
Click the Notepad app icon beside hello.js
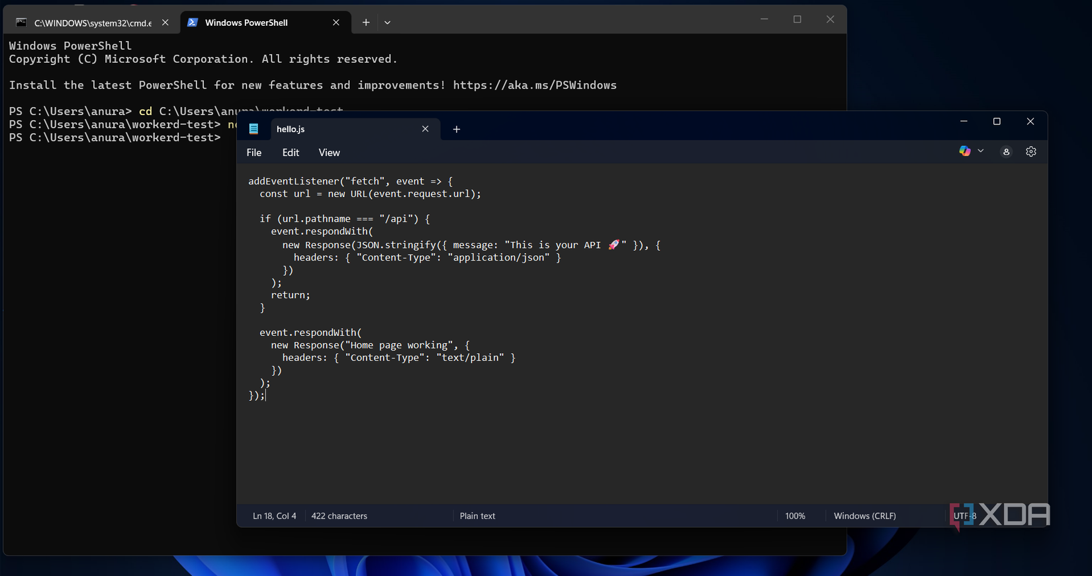coord(253,129)
